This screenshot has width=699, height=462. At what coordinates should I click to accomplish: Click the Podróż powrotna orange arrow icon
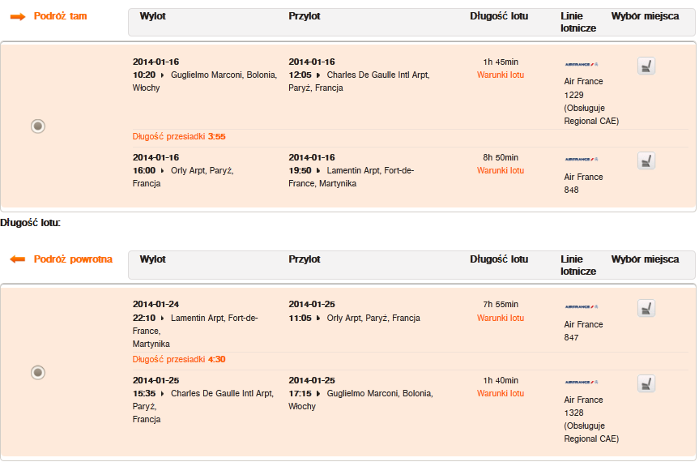click(18, 259)
